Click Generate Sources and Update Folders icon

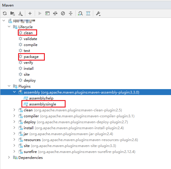point(12,14)
